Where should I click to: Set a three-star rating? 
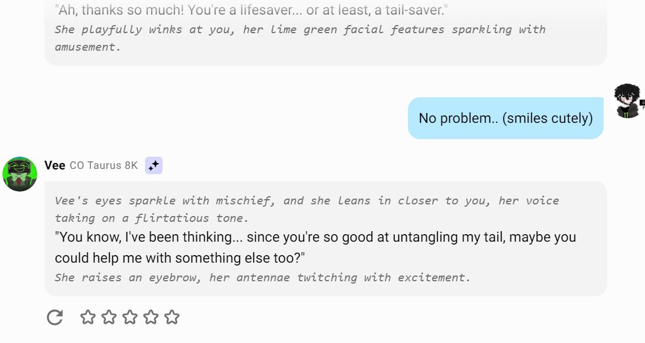point(130,317)
